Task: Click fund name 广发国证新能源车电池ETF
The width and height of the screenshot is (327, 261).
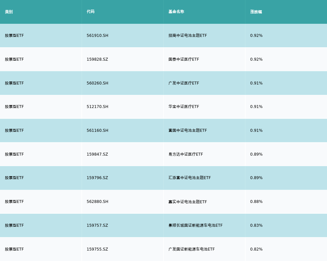Action: coord(191,249)
